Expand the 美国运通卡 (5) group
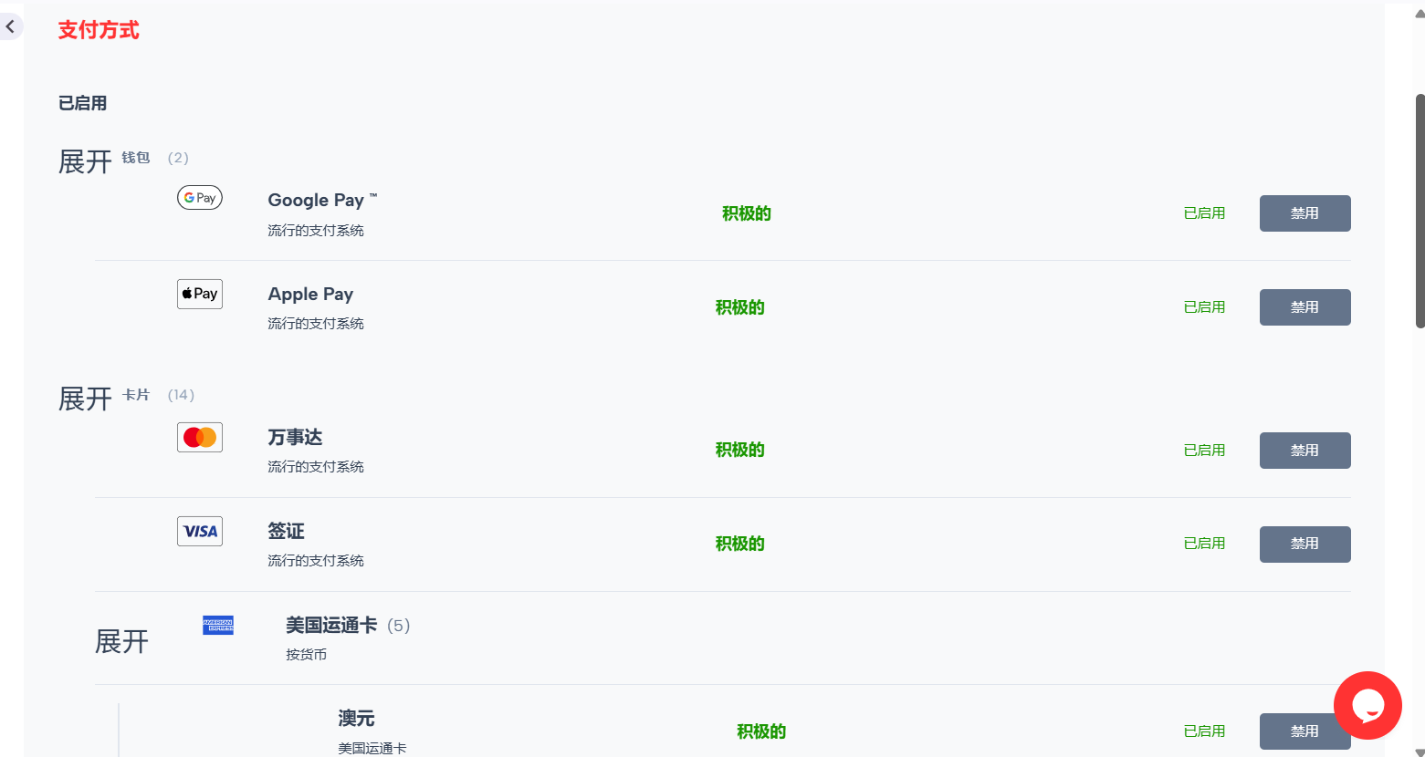This screenshot has height=757, width=1425. point(121,642)
